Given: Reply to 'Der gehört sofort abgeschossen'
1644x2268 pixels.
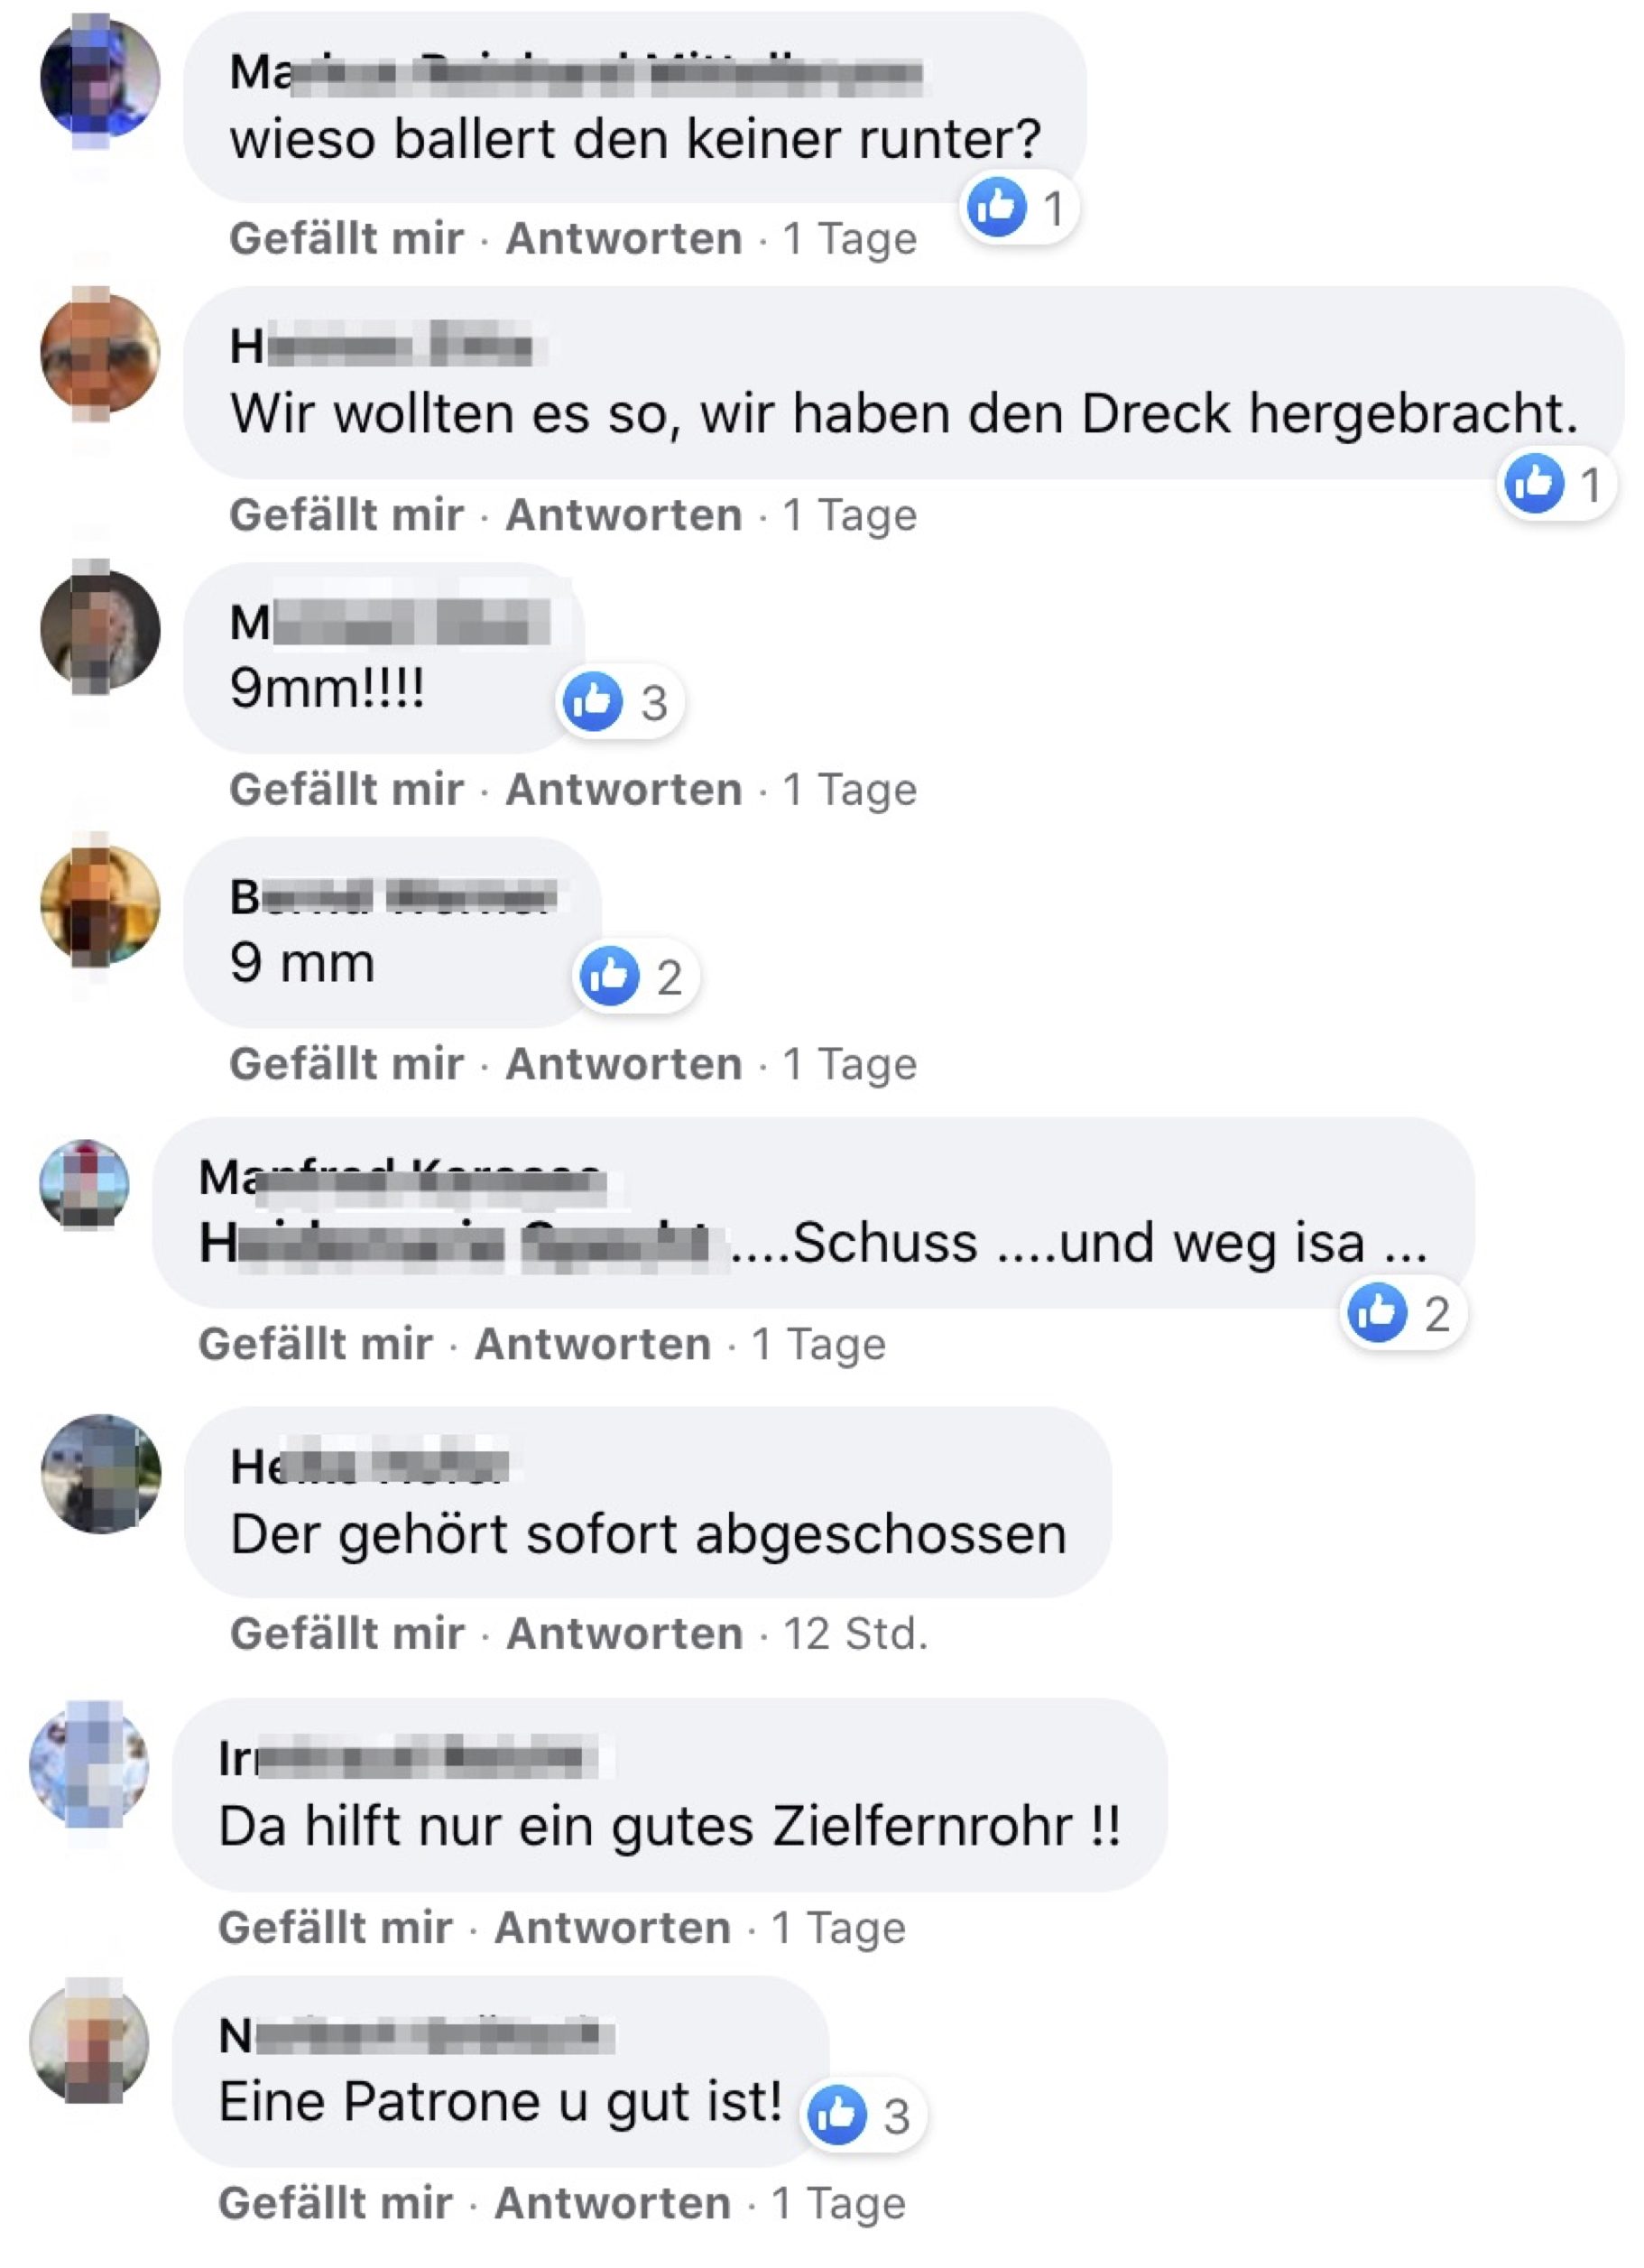Looking at the screenshot, I should [625, 1634].
